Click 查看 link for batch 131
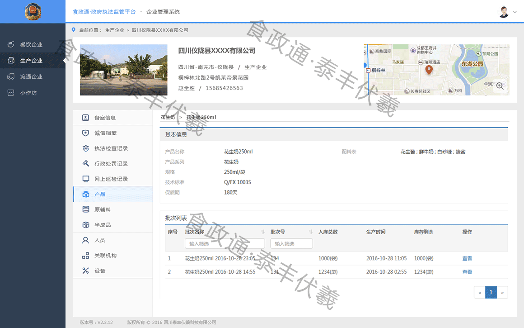The height and width of the screenshot is (328, 524). [x=467, y=272]
